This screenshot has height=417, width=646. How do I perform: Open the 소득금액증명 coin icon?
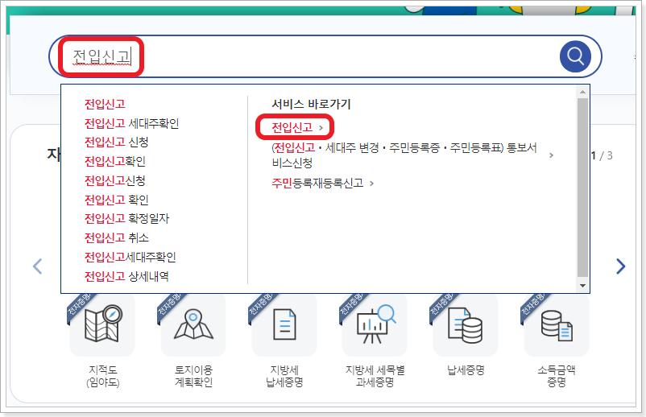556,326
